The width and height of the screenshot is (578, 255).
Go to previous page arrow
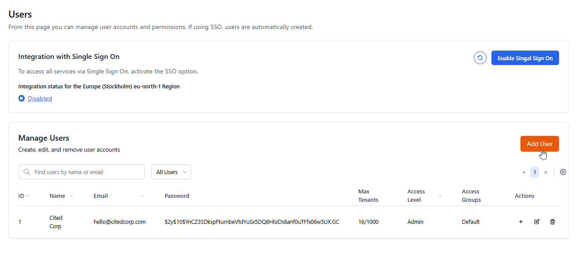[x=524, y=172]
